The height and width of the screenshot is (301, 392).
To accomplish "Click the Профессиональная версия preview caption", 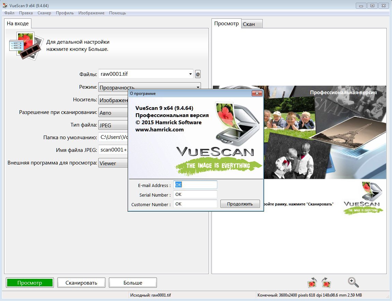I will click(x=343, y=92).
